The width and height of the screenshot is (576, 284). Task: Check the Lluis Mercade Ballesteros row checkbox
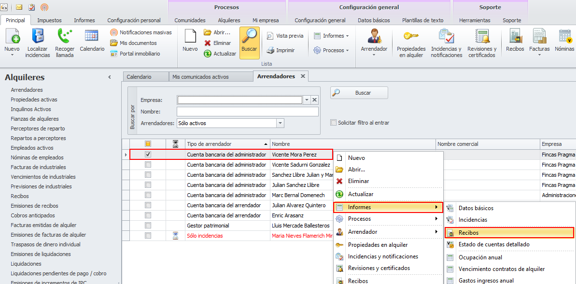click(148, 225)
